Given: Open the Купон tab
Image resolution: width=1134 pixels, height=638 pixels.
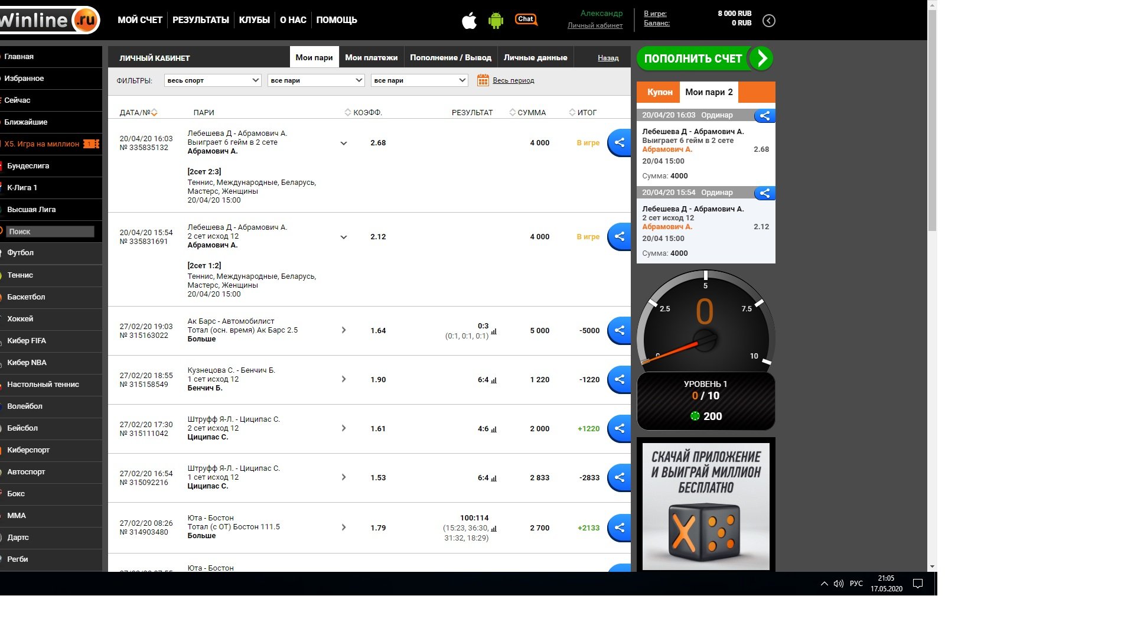Looking at the screenshot, I should tap(659, 92).
